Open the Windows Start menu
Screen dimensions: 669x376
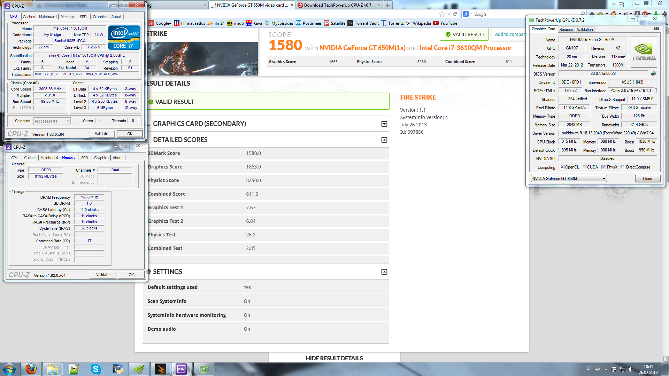tap(9, 369)
